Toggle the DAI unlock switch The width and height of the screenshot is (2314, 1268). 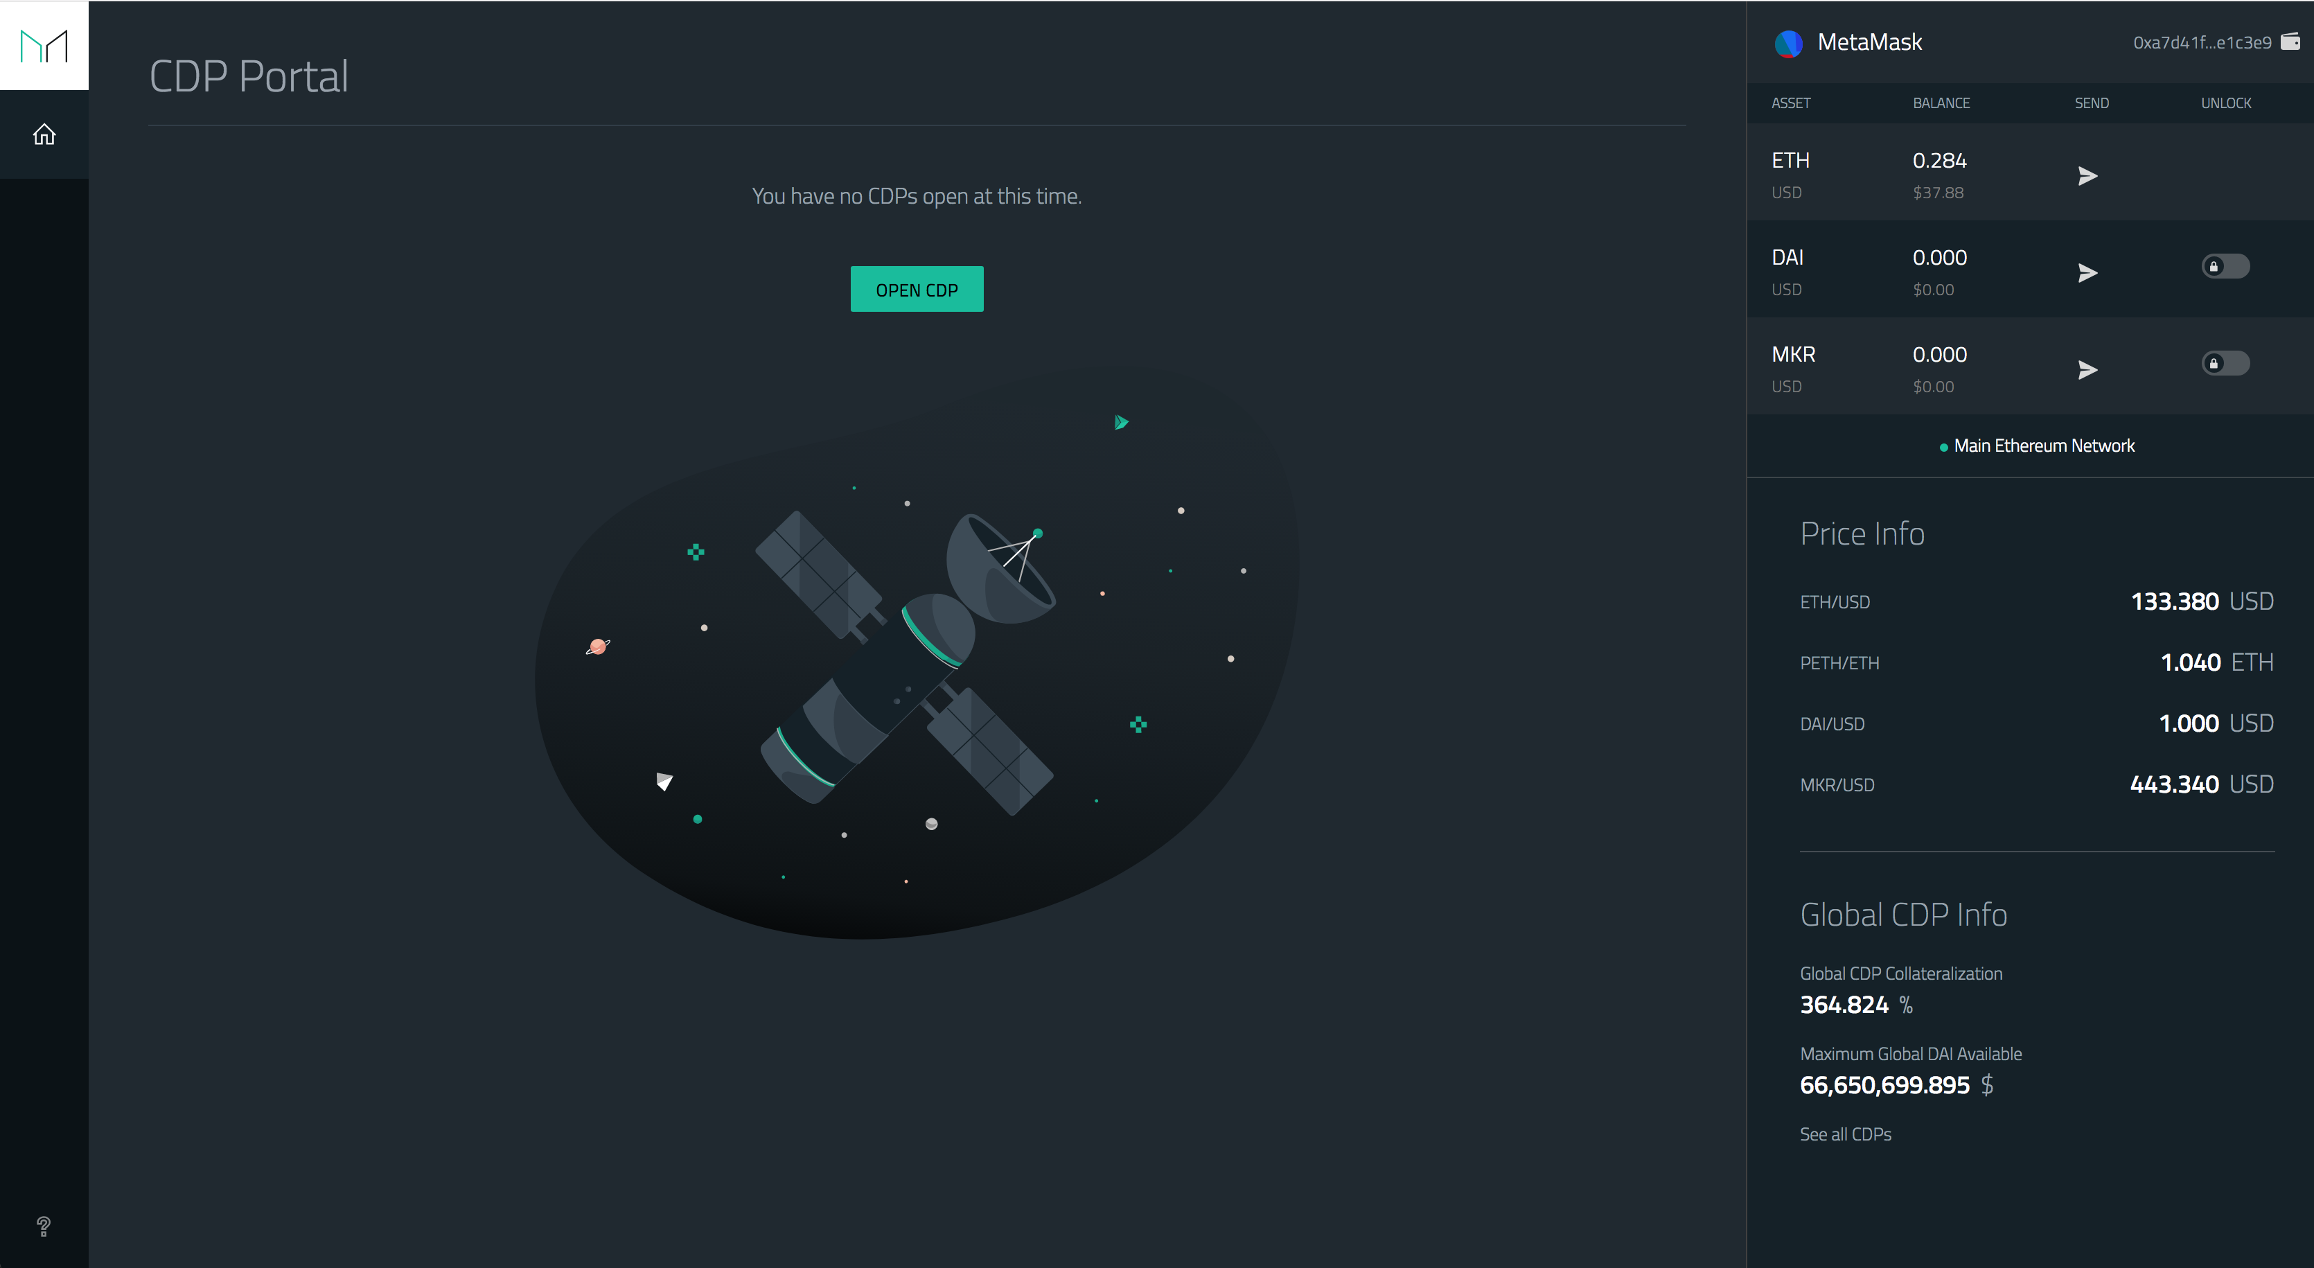click(x=2225, y=267)
